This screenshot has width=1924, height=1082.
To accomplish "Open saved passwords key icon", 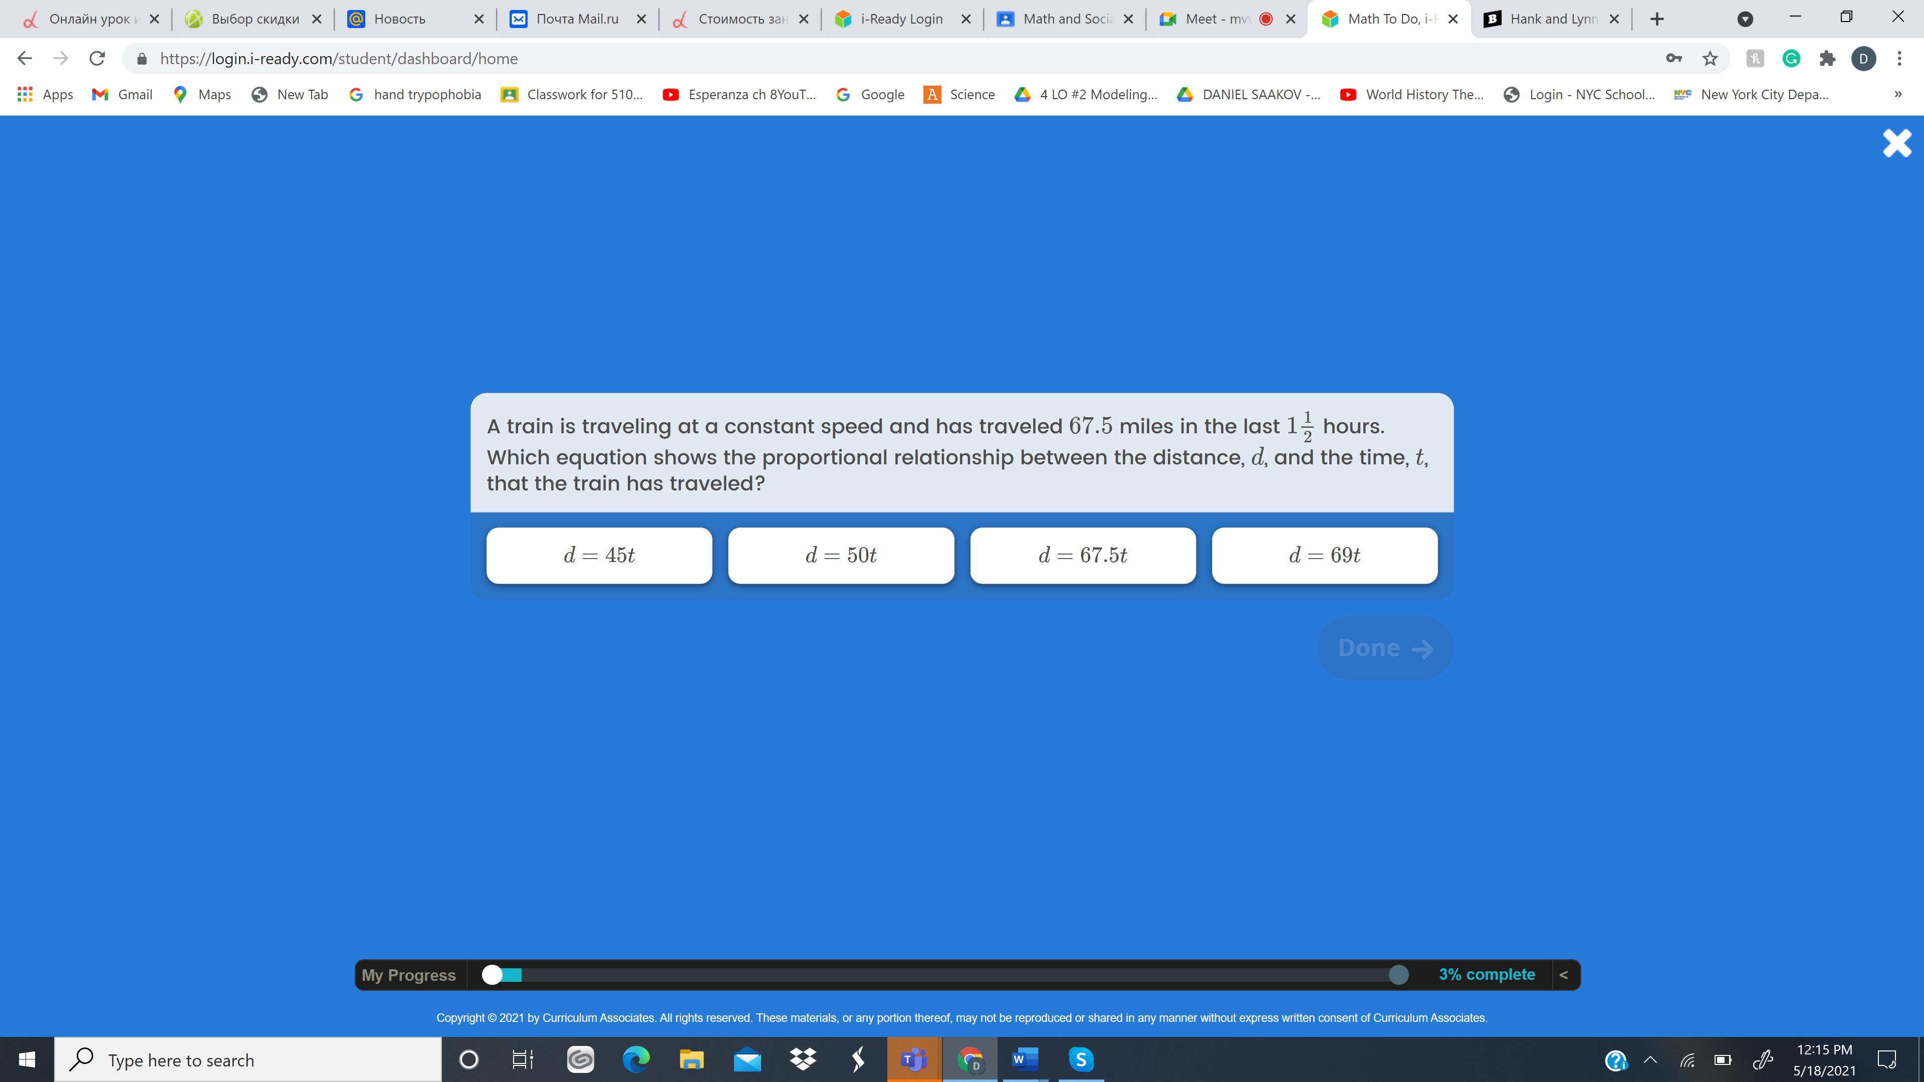I will (x=1674, y=58).
